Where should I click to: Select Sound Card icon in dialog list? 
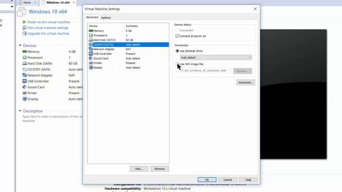point(91,58)
